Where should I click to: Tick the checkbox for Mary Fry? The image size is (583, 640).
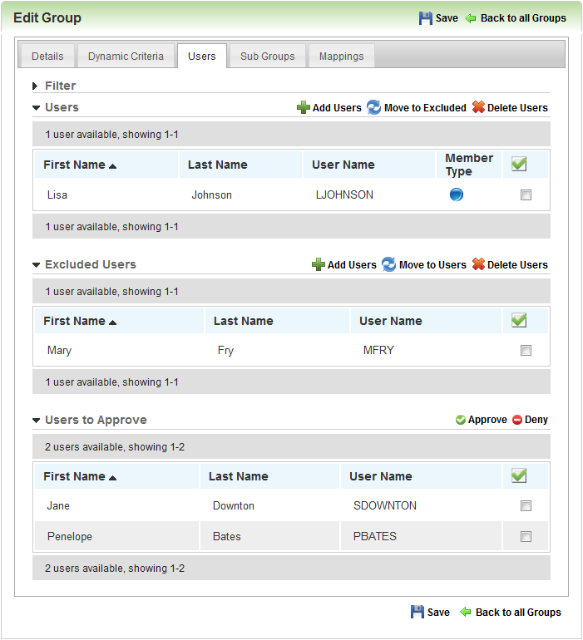coord(526,350)
